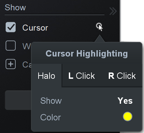The image size is (144, 133).
Task: Switch to the R Click tab
Action: coord(122,76)
